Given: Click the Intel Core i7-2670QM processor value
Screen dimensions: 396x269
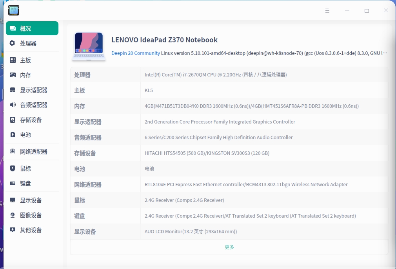Looking at the screenshot, I should coord(216,75).
